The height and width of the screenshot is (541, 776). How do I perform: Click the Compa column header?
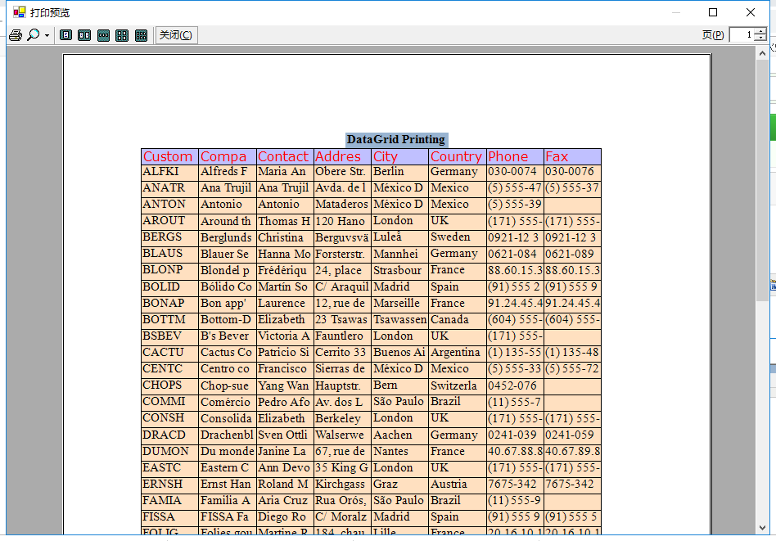coord(228,157)
